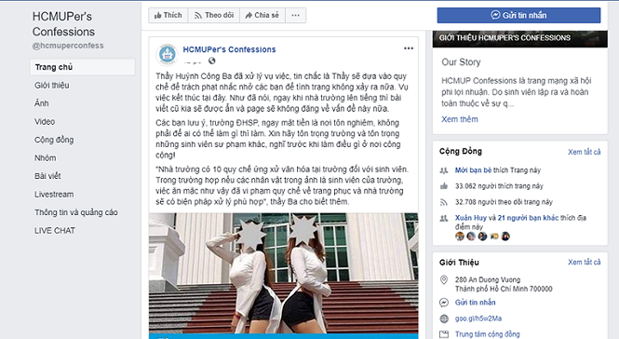This screenshot has width=619, height=339.
Task: Click the category icon beside Trung tâm cộng đồng
Action: pos(444,334)
